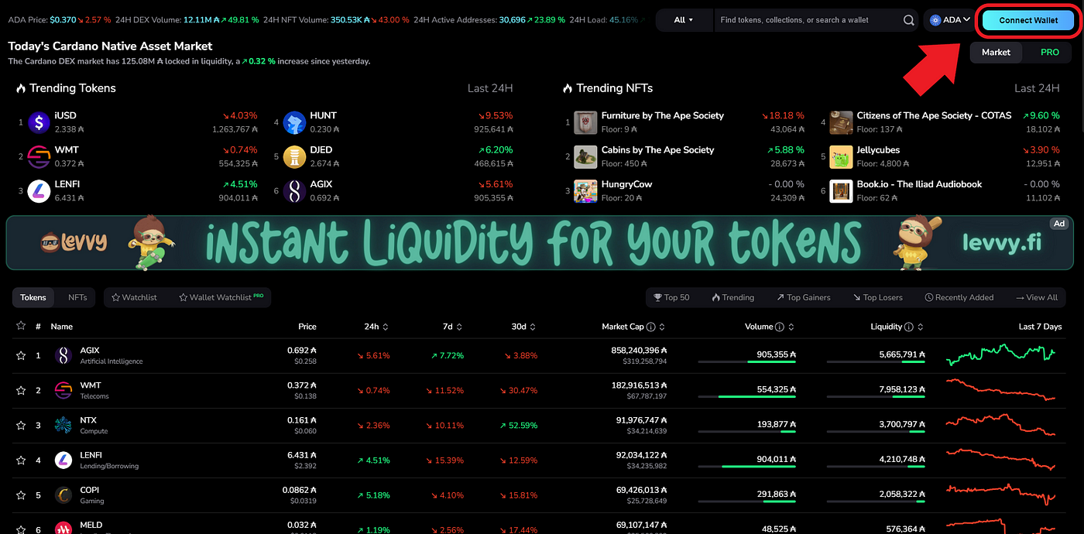Click the MELD logo in table

point(63,528)
